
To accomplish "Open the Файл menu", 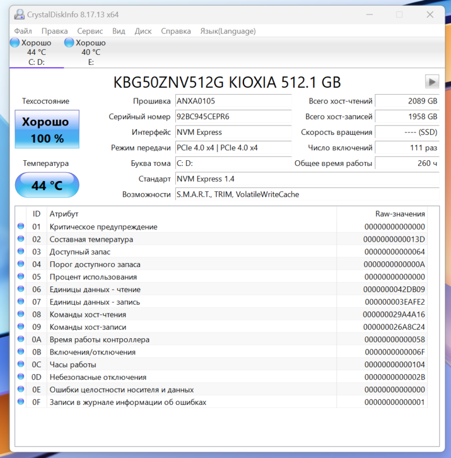I will coord(23,31).
